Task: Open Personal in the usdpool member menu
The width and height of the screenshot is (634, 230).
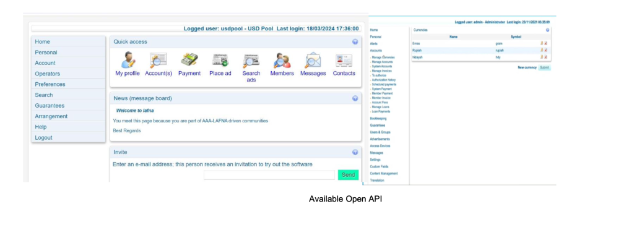Action: (68, 52)
